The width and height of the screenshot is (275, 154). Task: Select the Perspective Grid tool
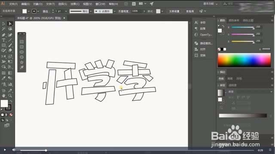[10, 67]
